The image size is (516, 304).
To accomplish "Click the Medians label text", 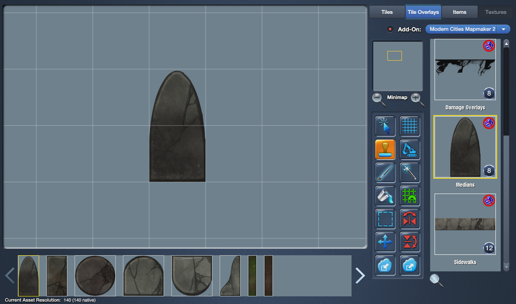I will pos(465,185).
